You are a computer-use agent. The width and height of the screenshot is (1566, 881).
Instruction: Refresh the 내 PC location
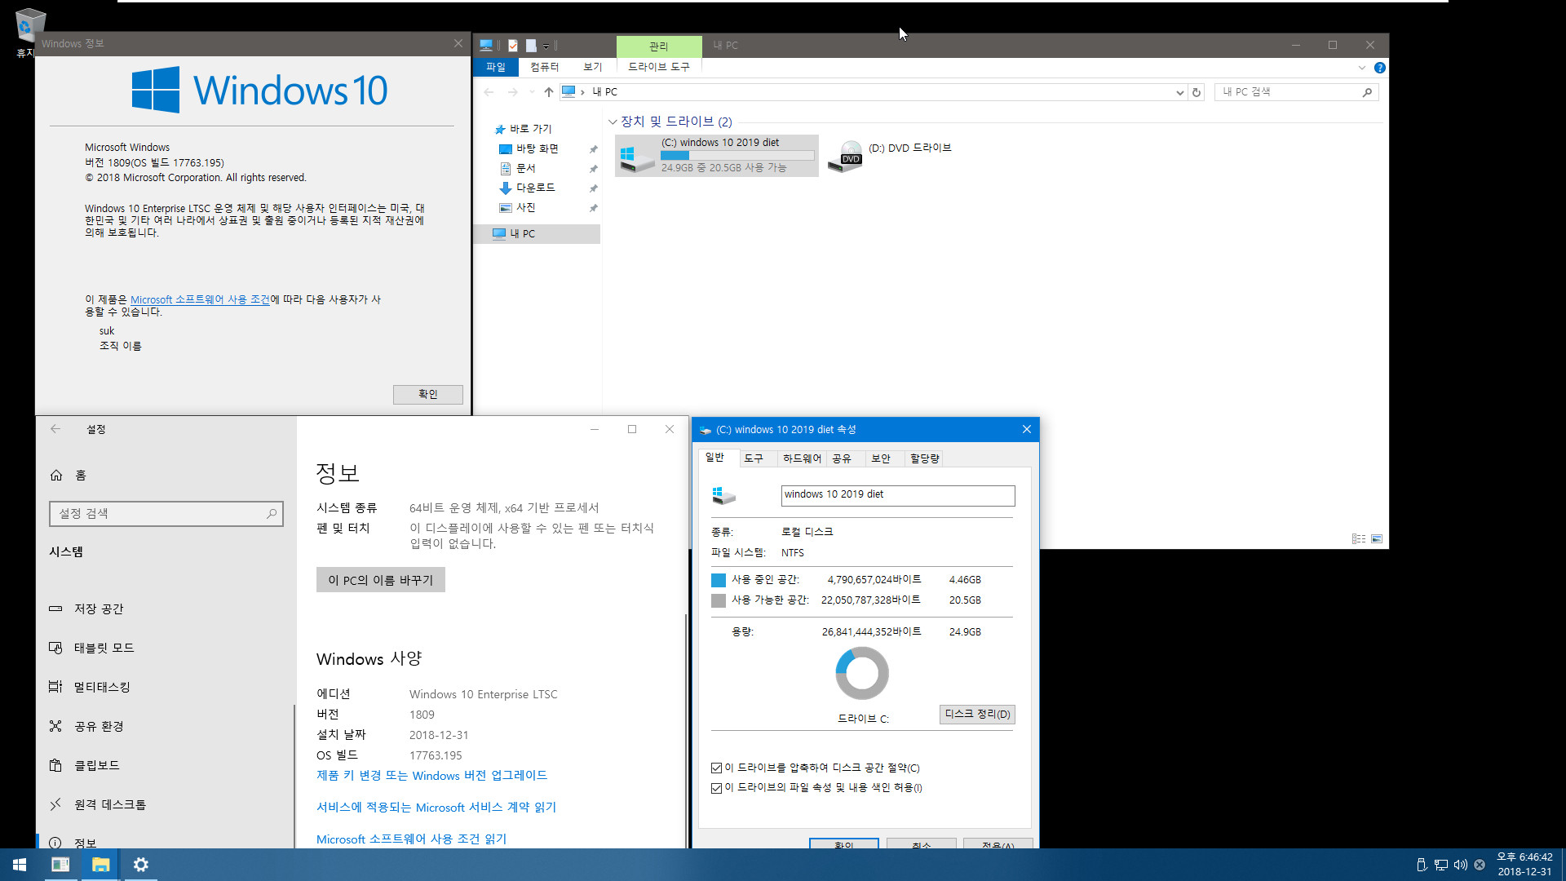[1197, 92]
